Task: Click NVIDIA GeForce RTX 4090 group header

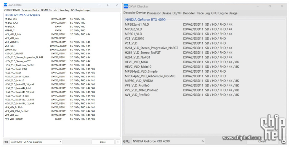Action: tap(145, 19)
